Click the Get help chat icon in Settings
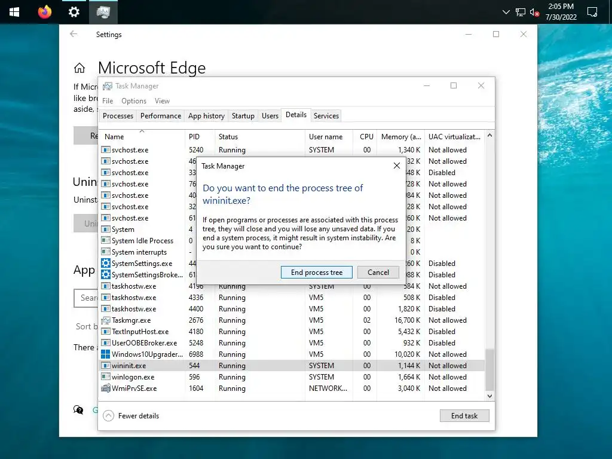This screenshot has width=612, height=459. tap(78, 409)
